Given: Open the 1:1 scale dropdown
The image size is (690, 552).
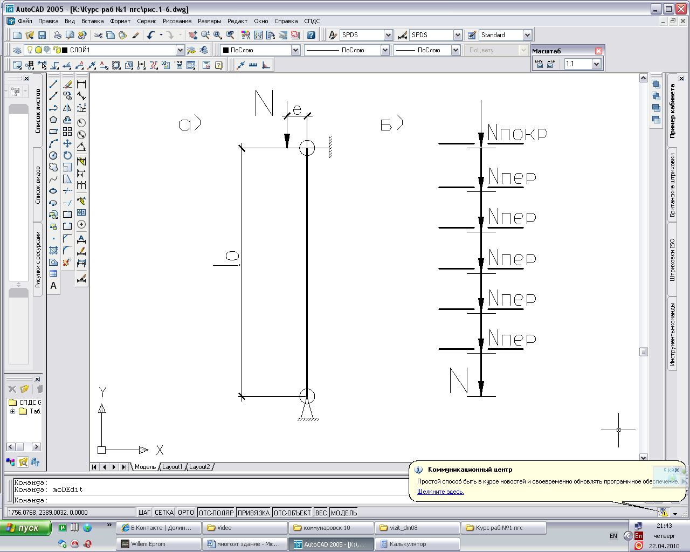Looking at the screenshot, I should pos(596,64).
